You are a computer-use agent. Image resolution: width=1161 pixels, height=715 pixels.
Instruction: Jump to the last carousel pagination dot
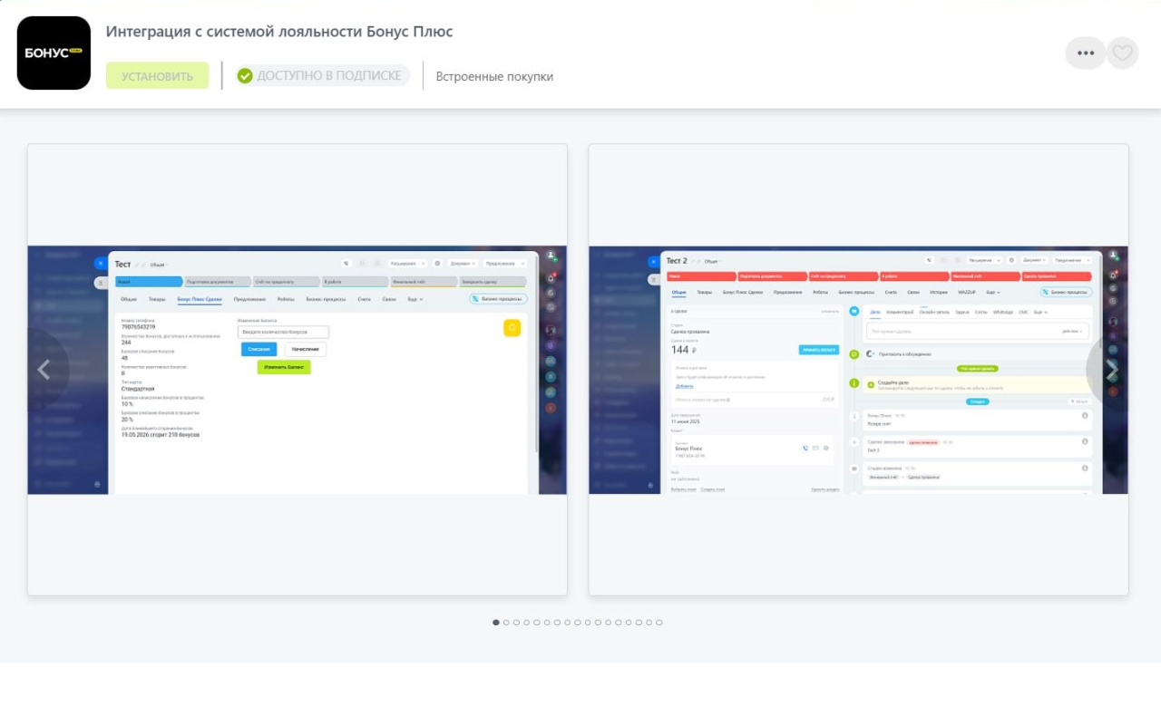tap(659, 623)
